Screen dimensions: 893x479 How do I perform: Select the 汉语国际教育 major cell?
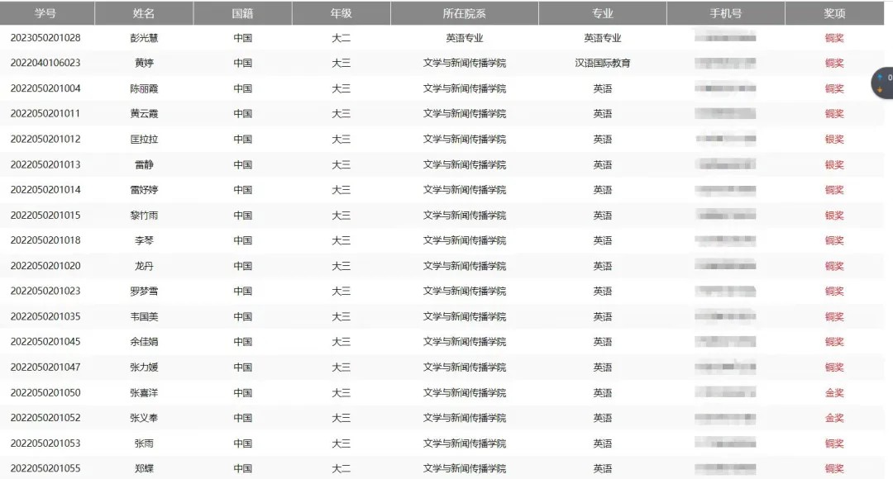click(602, 64)
